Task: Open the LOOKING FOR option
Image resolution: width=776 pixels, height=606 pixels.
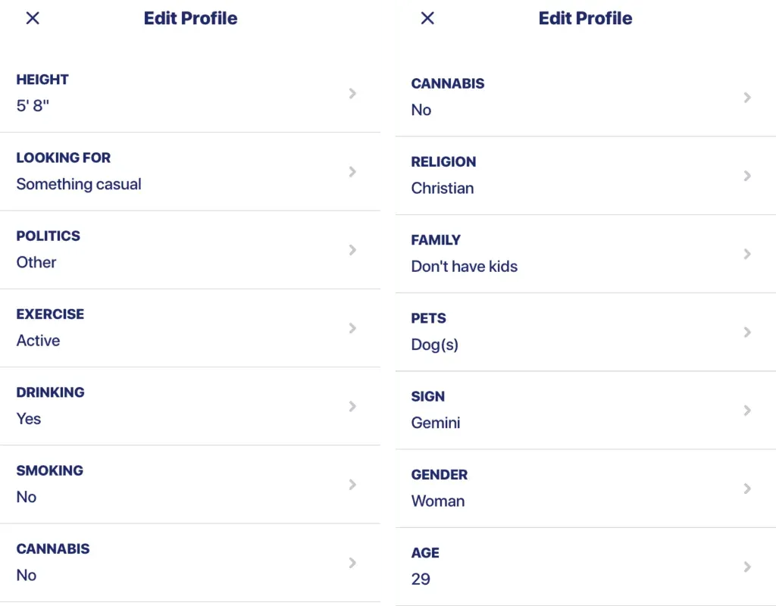Action: pyautogui.click(x=189, y=172)
